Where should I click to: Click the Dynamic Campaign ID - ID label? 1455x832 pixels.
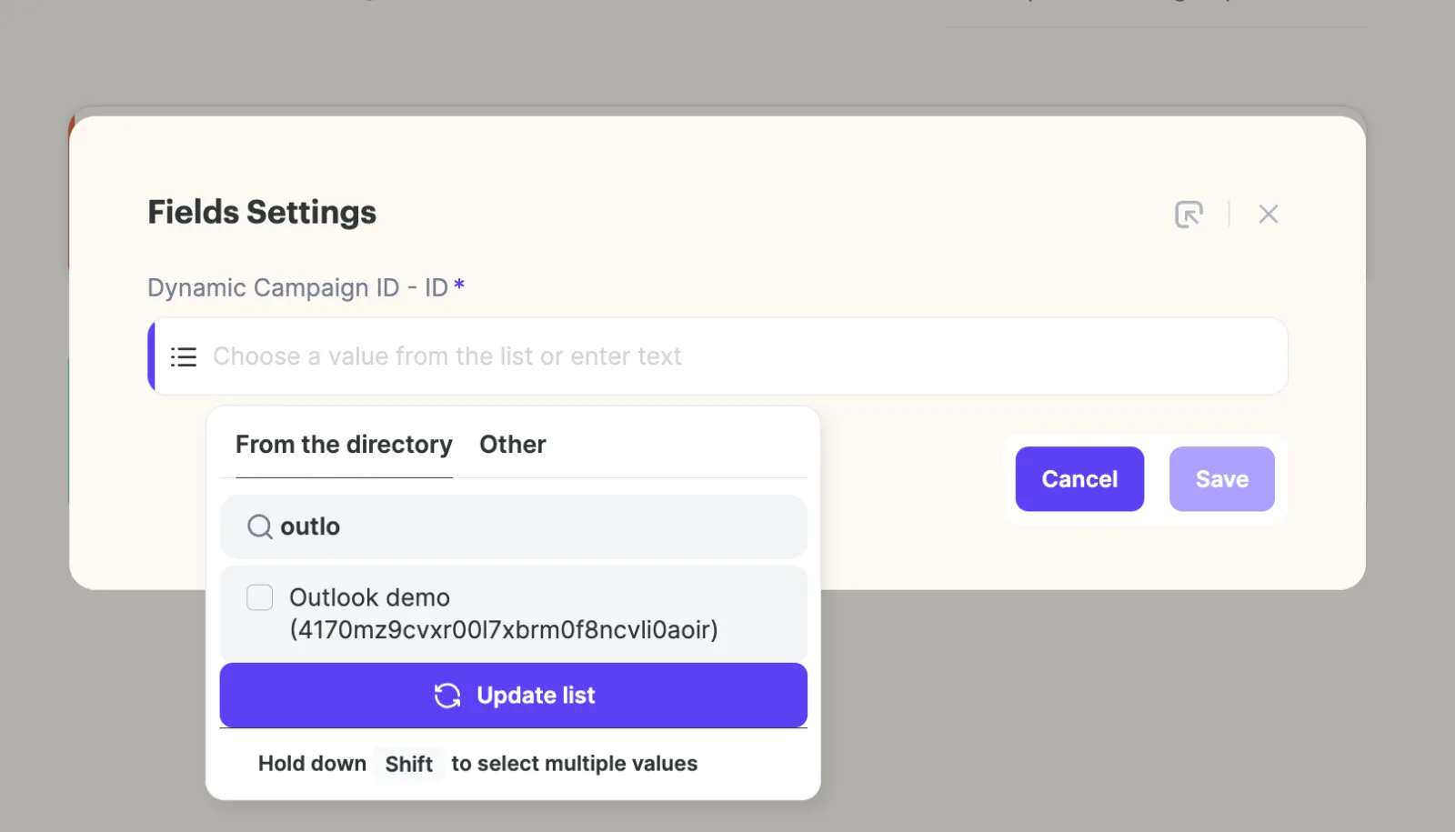[298, 287]
